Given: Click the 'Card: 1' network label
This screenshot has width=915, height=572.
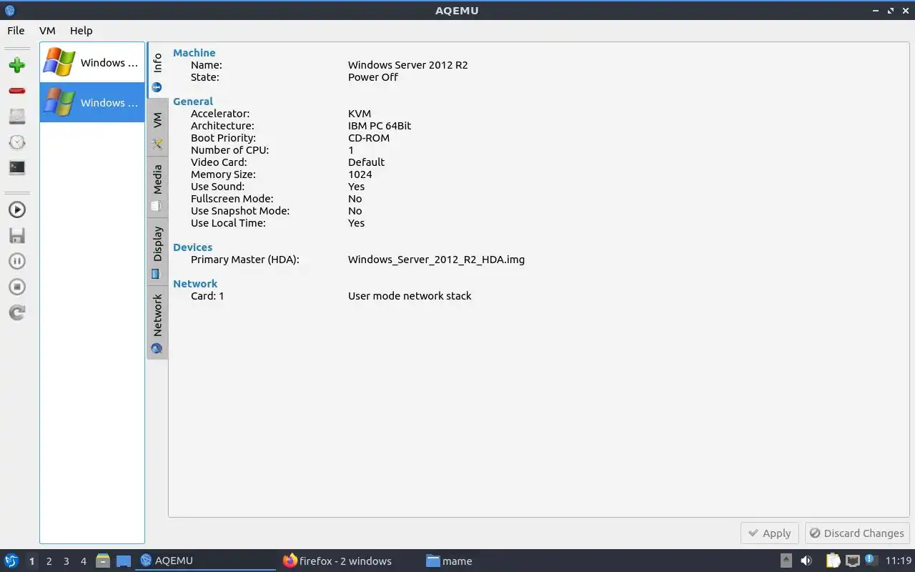Looking at the screenshot, I should click(207, 296).
